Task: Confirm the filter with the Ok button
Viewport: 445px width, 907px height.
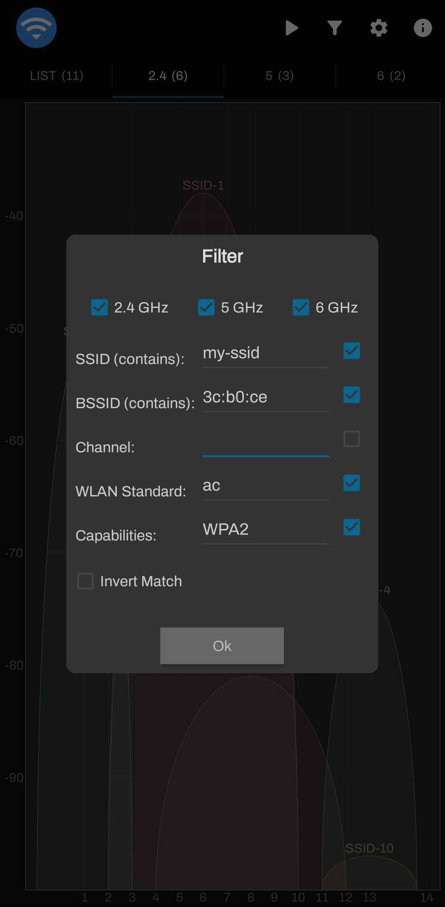Action: tap(222, 646)
